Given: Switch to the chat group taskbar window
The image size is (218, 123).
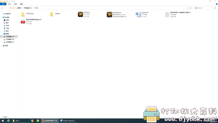Looking at the screenshot, I should click(50, 121).
